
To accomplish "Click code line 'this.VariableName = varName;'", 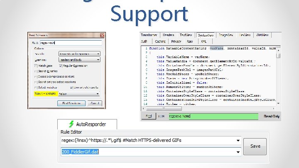I will 183,57.
